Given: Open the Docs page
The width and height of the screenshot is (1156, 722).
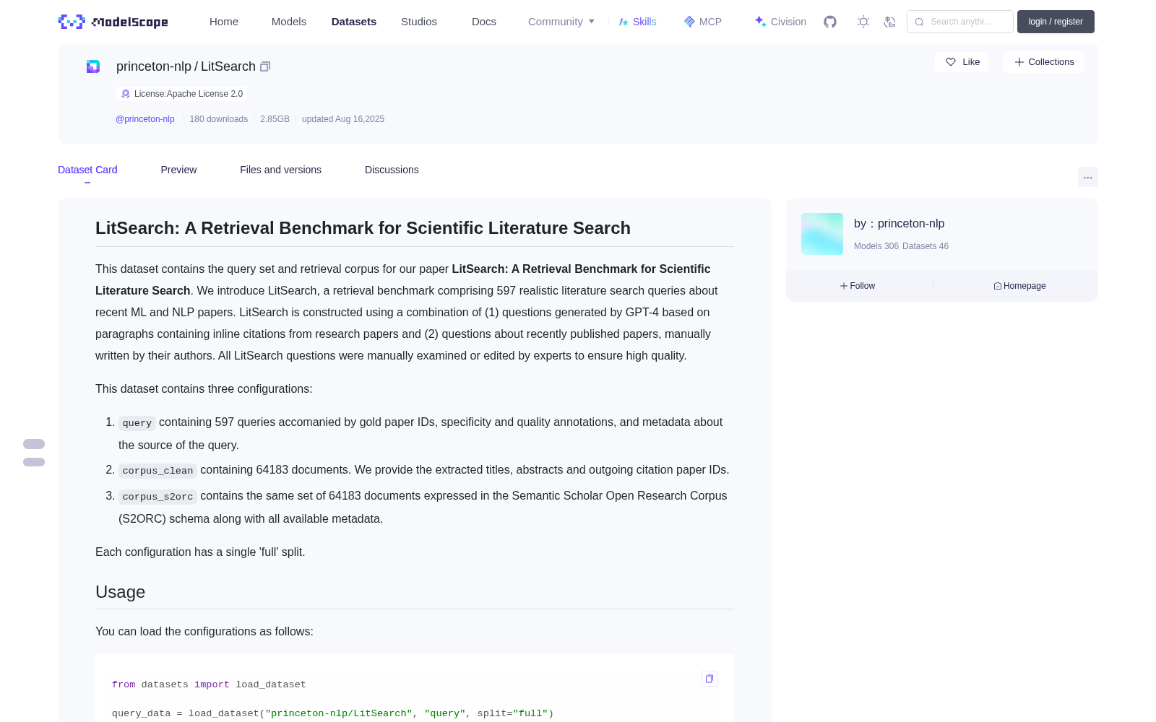Looking at the screenshot, I should [x=484, y=22].
